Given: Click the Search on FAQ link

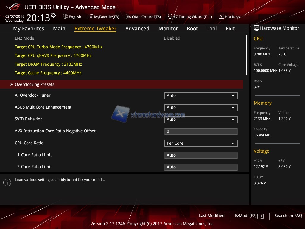Looking at the screenshot, I should (x=288, y=216).
